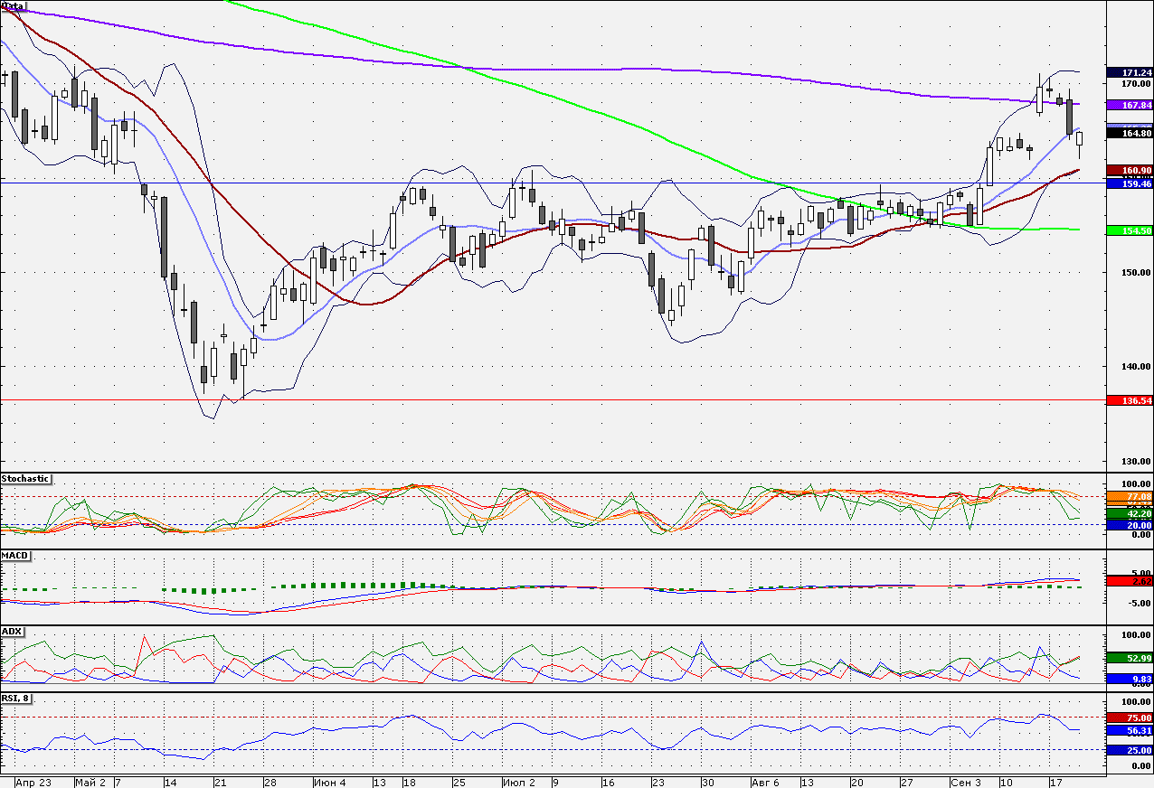Click the blue 9.83 ADX value tag

(1130, 679)
